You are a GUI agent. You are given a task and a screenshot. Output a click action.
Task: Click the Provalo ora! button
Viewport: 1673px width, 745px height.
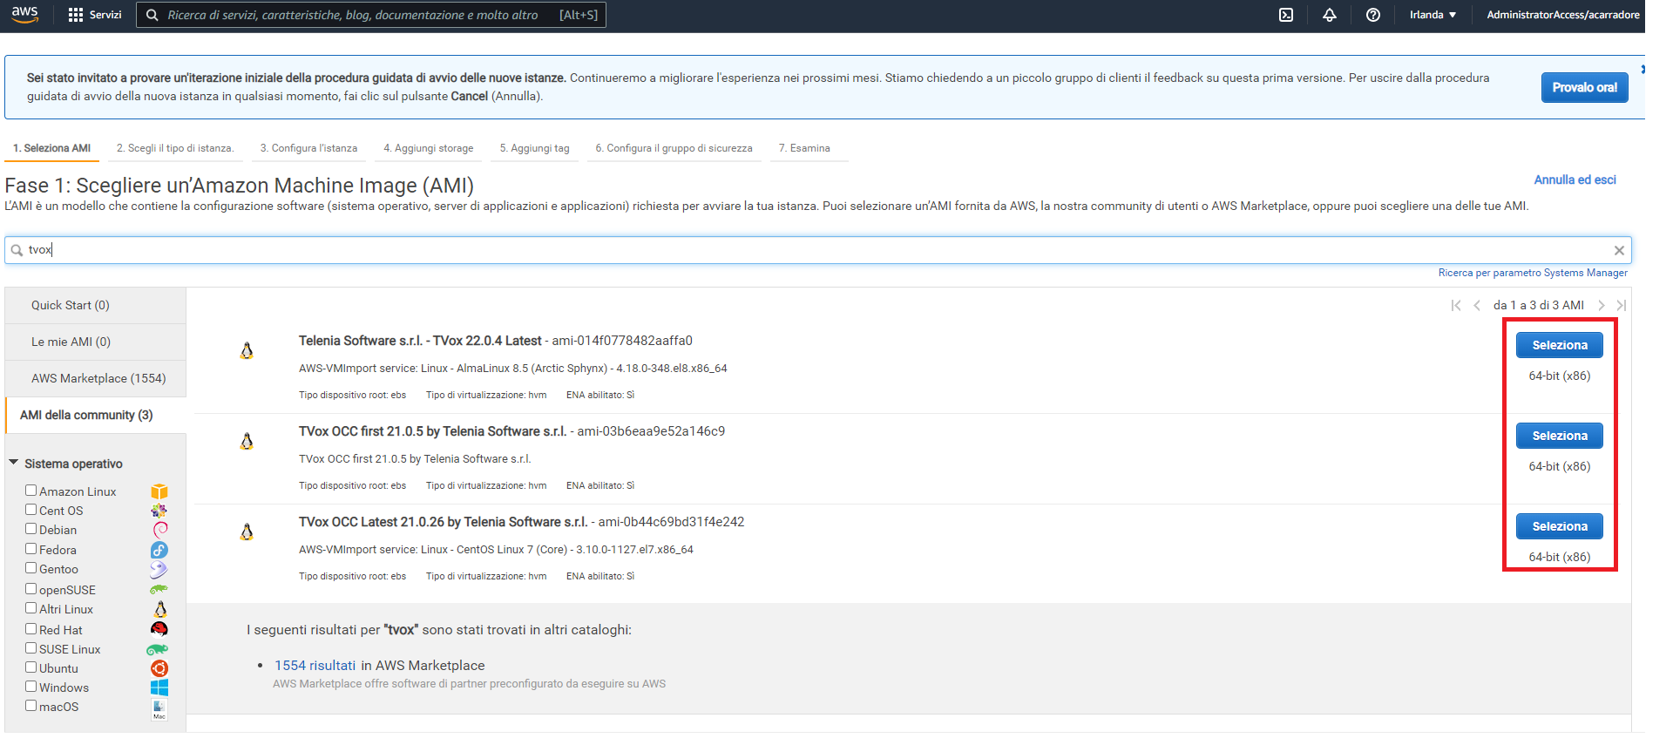[x=1584, y=87]
